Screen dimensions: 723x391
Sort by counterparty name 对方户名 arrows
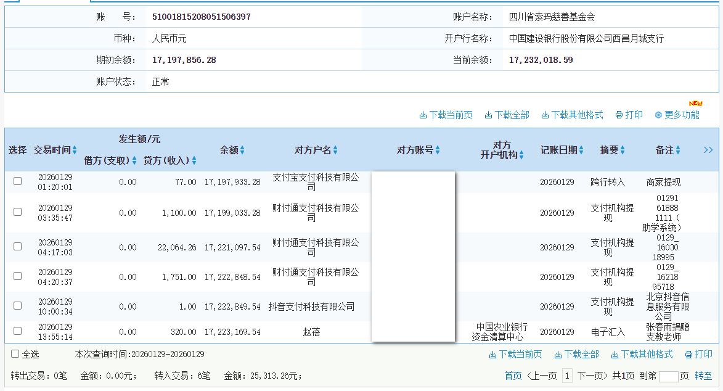(335, 150)
